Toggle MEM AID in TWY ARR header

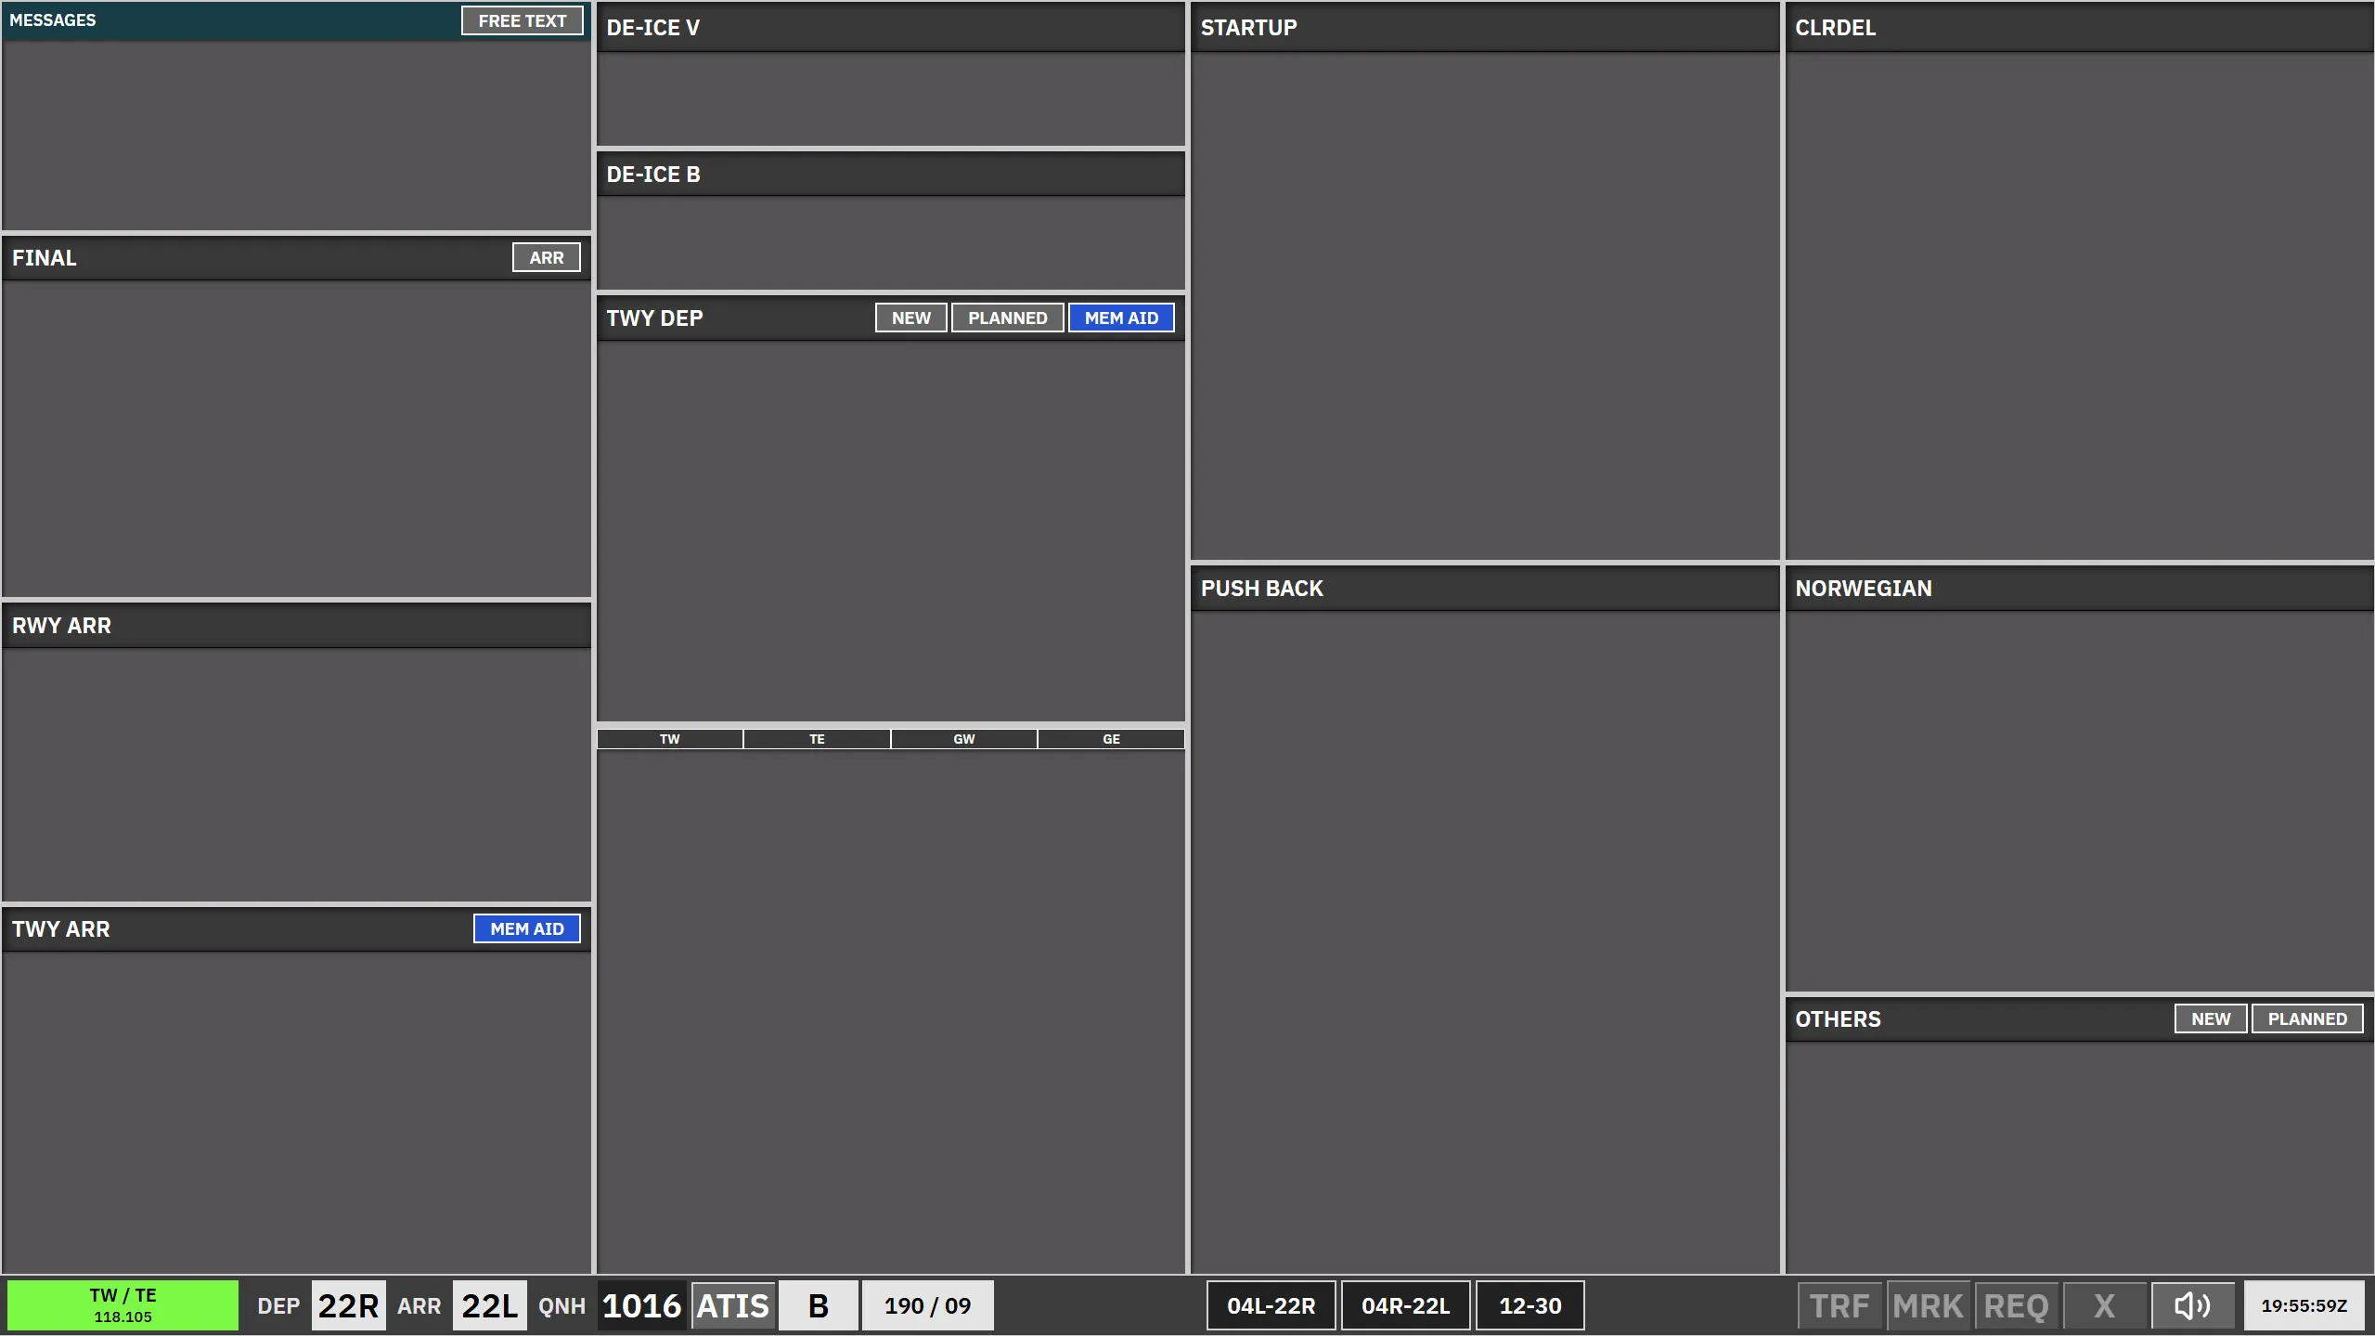pos(526,928)
